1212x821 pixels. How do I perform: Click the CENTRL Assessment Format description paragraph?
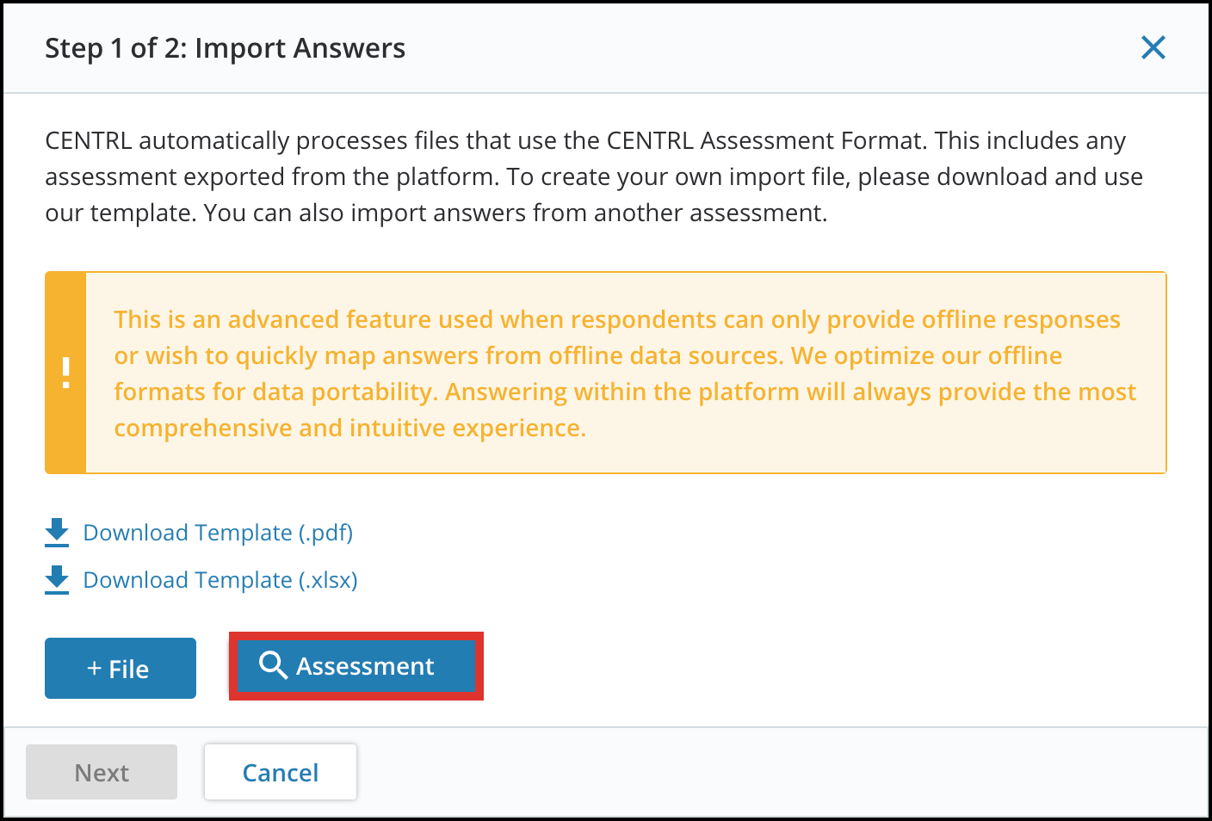[594, 176]
